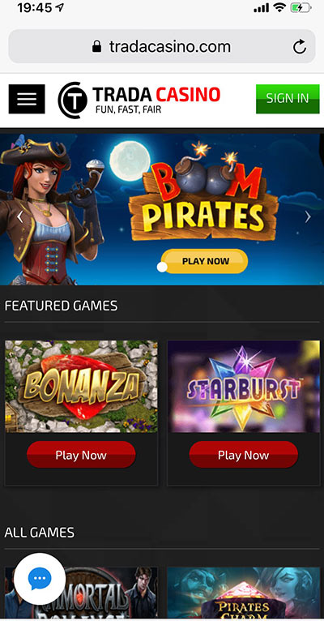The width and height of the screenshot is (324, 621).
Task: Tap the tradacasino.com address field
Action: click(x=162, y=46)
